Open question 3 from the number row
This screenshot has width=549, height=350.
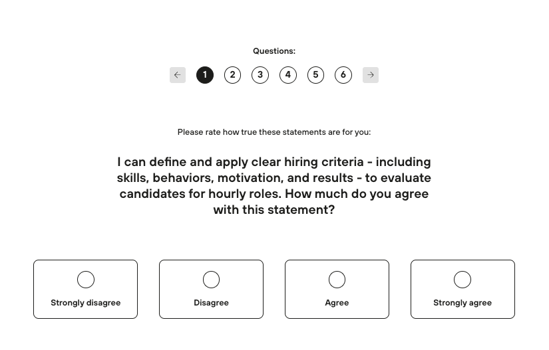coord(260,75)
